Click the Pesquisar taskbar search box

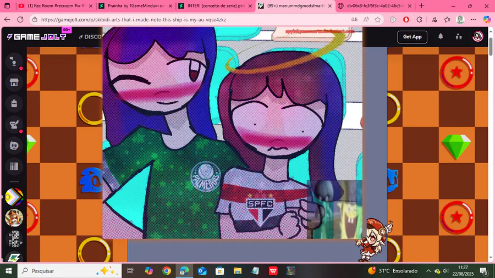tap(69, 271)
